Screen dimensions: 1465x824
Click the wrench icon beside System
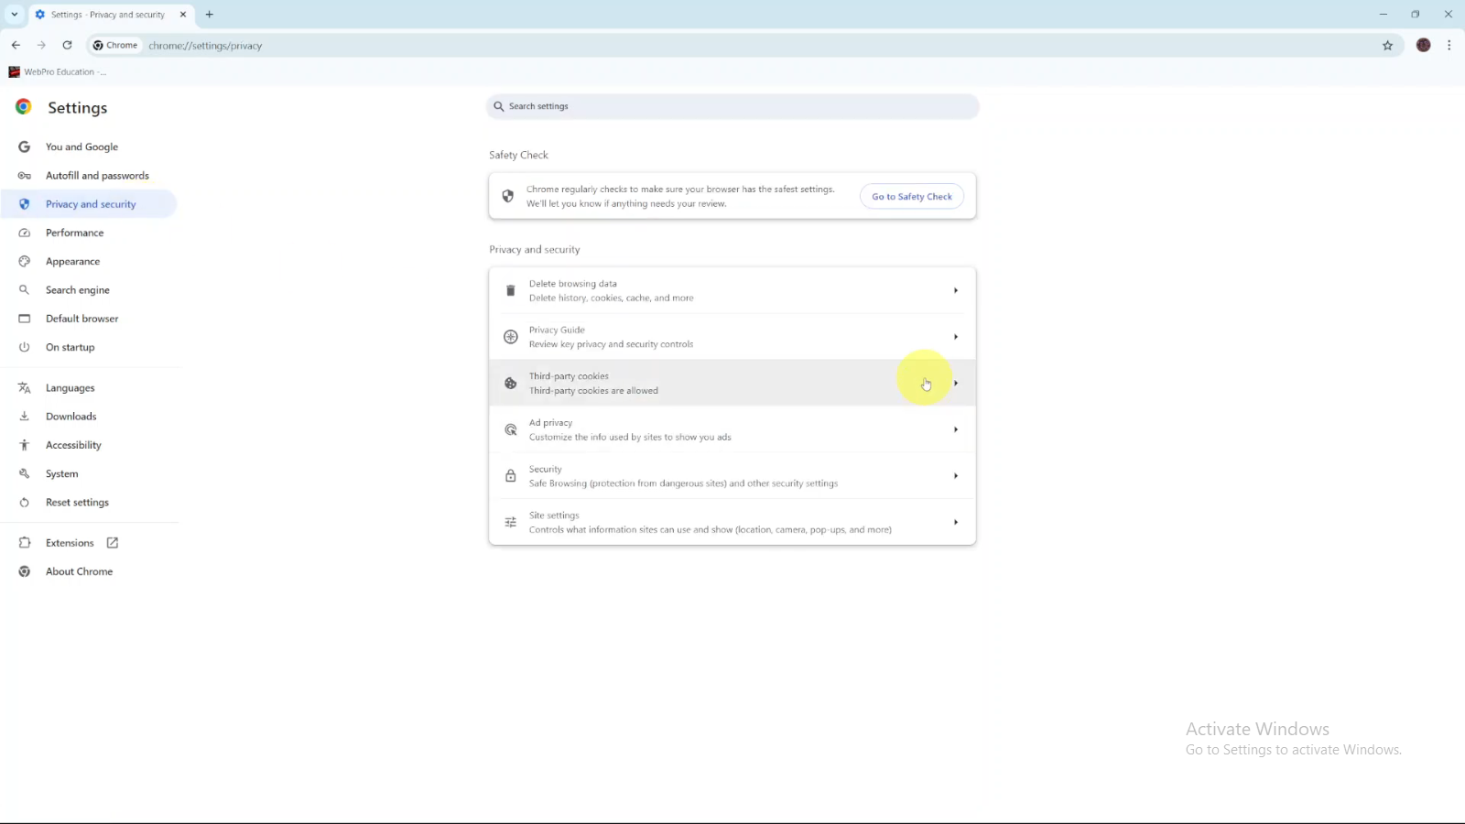pos(25,473)
